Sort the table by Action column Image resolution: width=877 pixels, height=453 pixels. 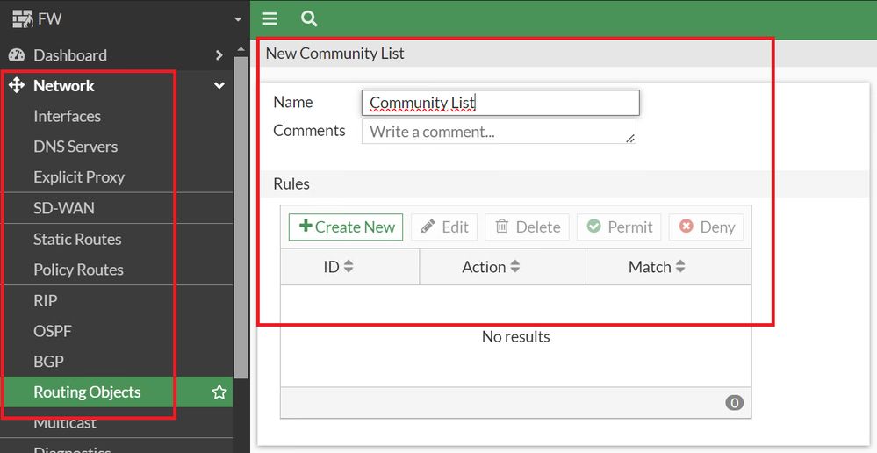coord(514,267)
